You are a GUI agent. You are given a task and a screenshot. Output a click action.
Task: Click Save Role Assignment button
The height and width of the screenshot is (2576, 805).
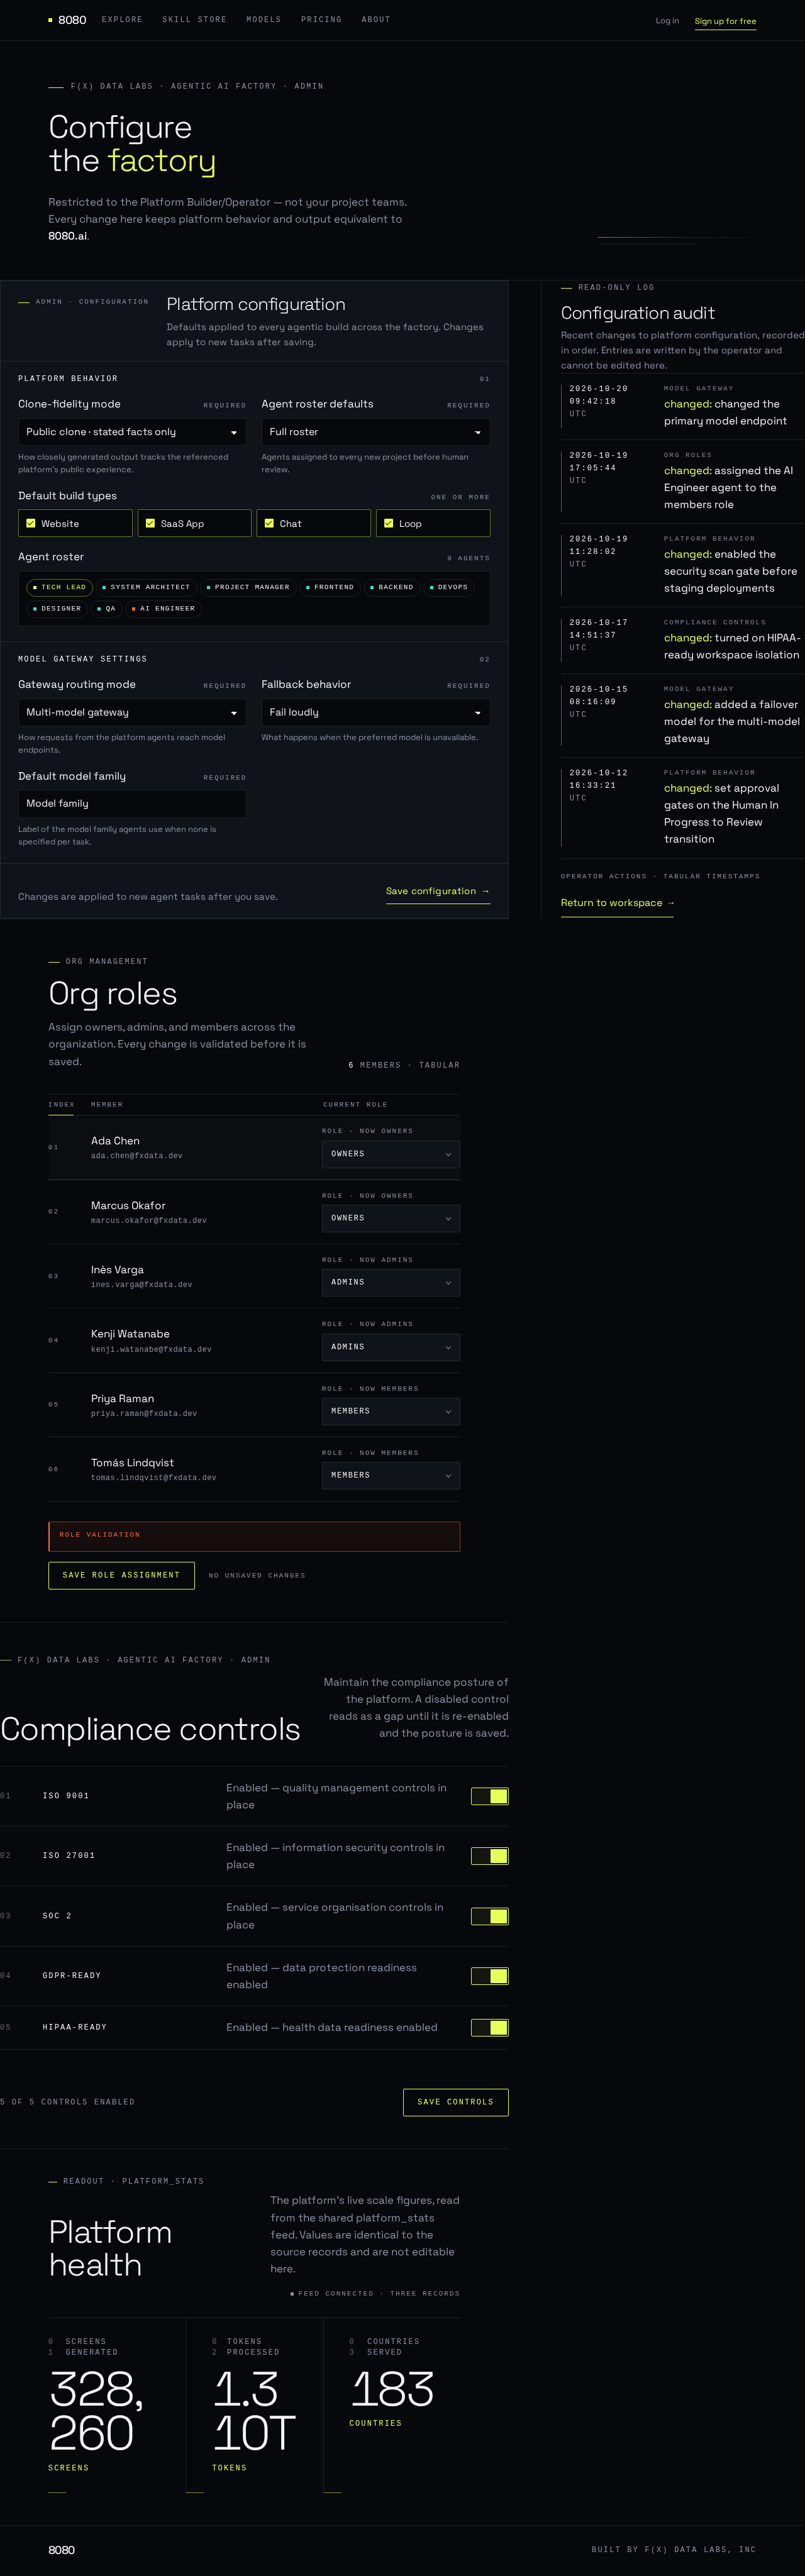click(121, 1575)
